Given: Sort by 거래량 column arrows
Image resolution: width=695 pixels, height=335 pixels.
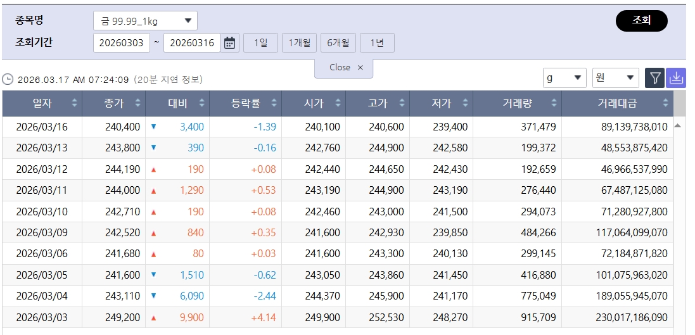Looking at the screenshot, I should (x=554, y=103).
